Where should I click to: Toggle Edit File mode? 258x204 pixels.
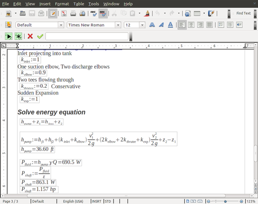coord(53,13)
